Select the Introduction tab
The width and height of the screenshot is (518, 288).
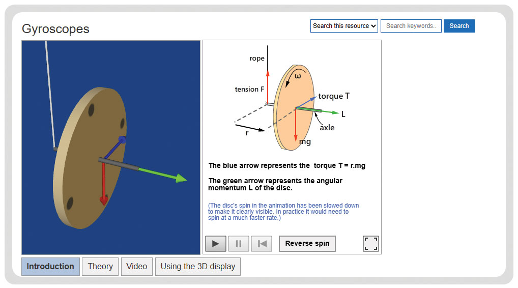click(x=50, y=267)
